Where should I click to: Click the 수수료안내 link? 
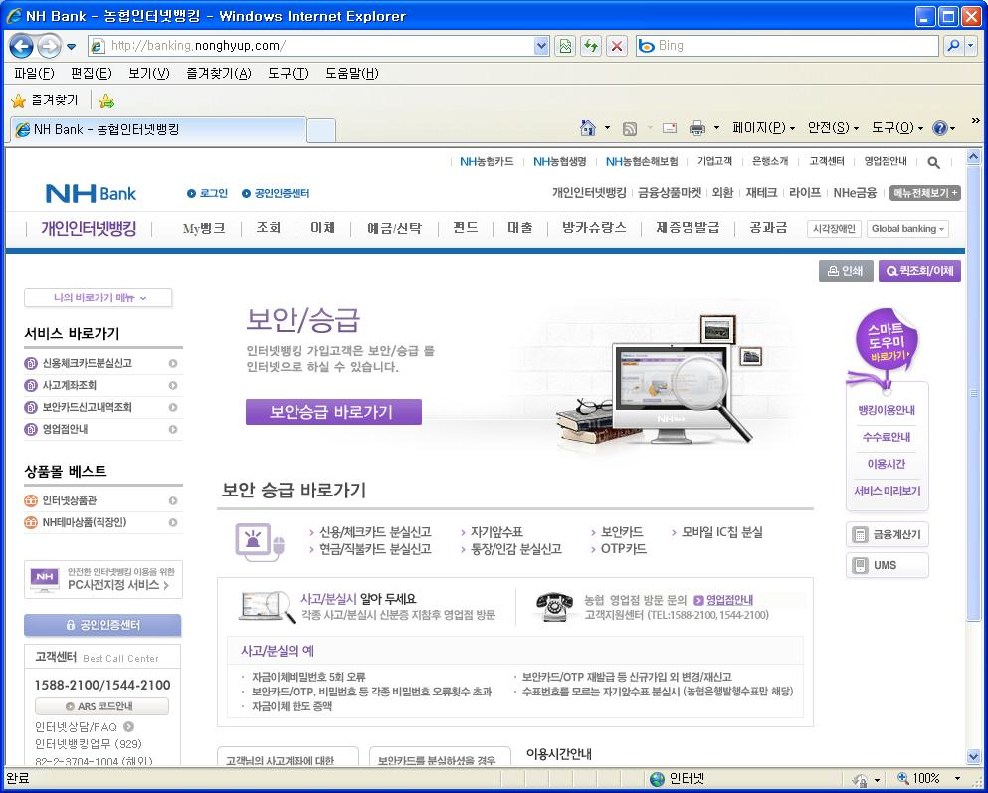[x=887, y=437]
